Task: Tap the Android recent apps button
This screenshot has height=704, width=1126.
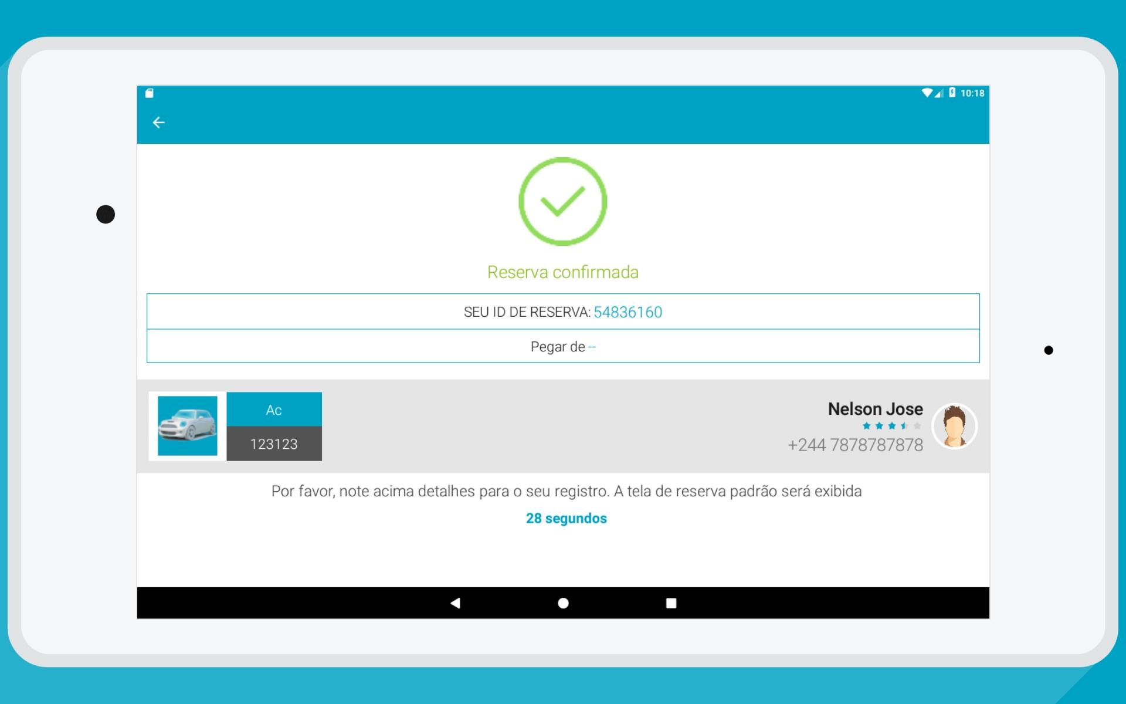Action: click(671, 603)
